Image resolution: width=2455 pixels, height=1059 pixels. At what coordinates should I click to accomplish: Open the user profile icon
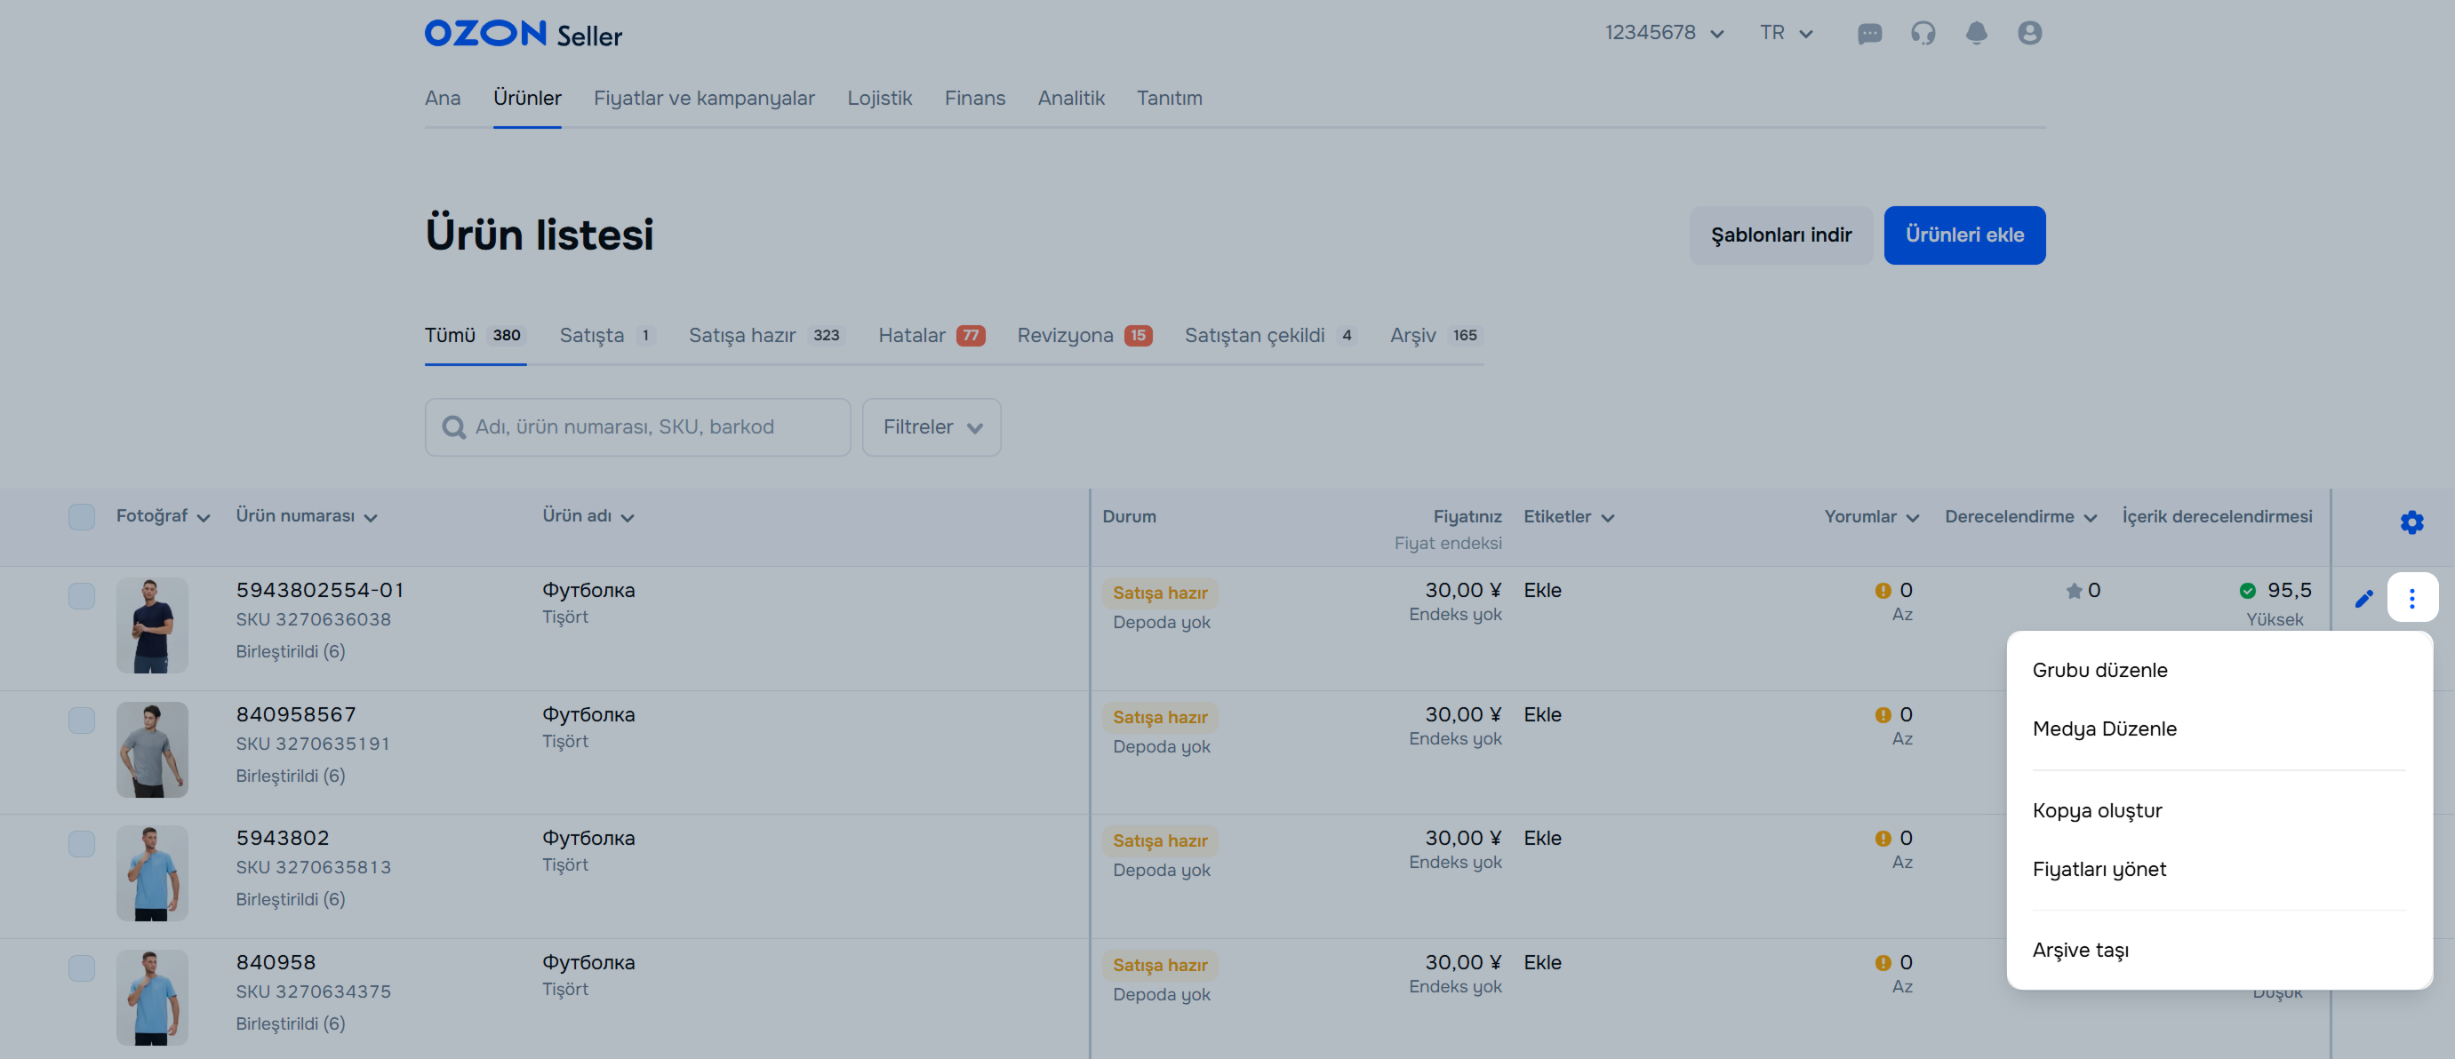pos(2029,34)
